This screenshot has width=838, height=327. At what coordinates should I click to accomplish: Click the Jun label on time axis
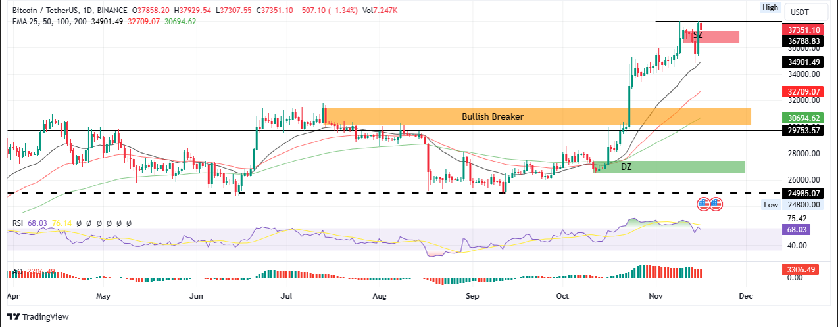(x=197, y=296)
